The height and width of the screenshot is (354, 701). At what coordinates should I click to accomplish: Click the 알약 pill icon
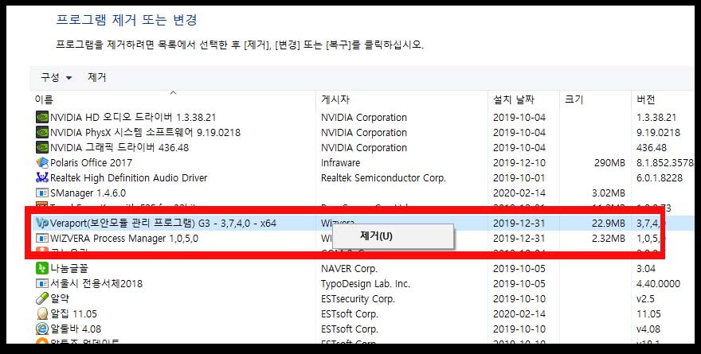[x=41, y=298]
